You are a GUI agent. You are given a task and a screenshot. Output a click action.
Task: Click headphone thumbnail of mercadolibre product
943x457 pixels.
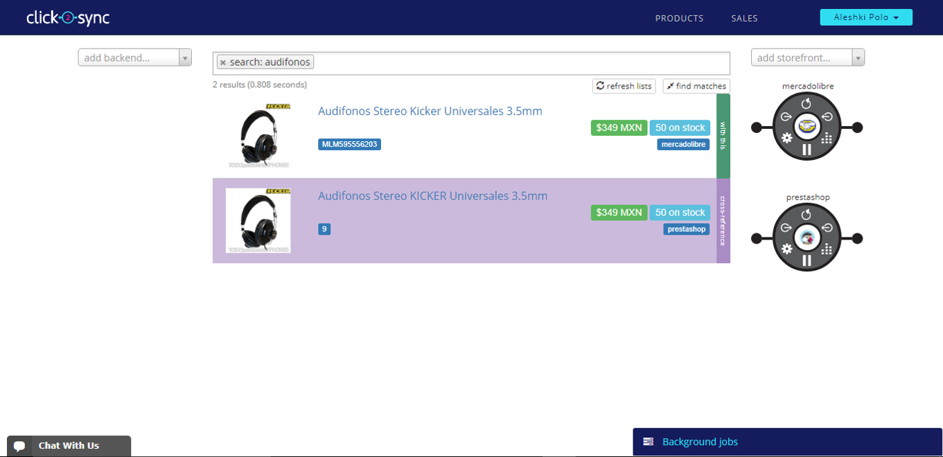coord(258,136)
